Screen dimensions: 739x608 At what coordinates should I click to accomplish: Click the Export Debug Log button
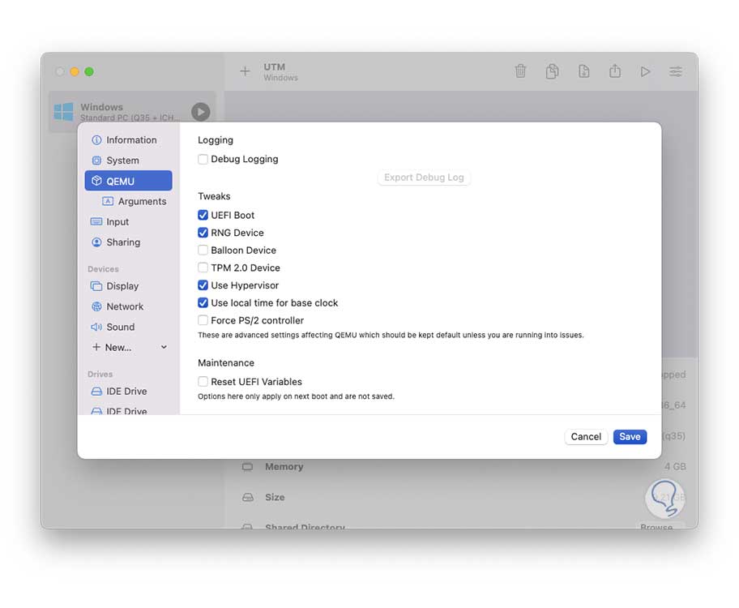tap(424, 178)
